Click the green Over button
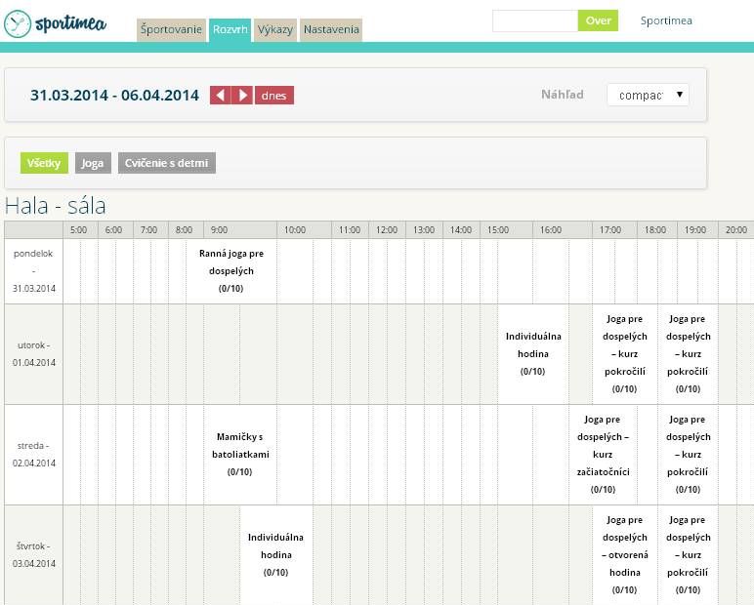Screen dimensions: 754x605 click(x=598, y=20)
